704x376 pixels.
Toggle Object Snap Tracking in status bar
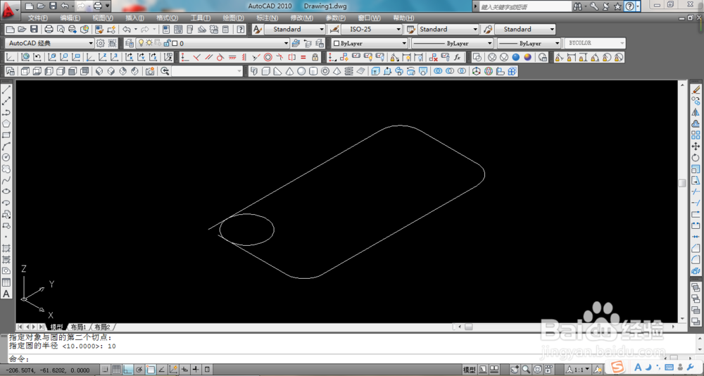click(x=162, y=369)
